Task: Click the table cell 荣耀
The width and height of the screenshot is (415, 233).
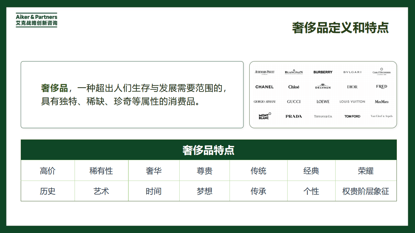Action: [366, 171]
